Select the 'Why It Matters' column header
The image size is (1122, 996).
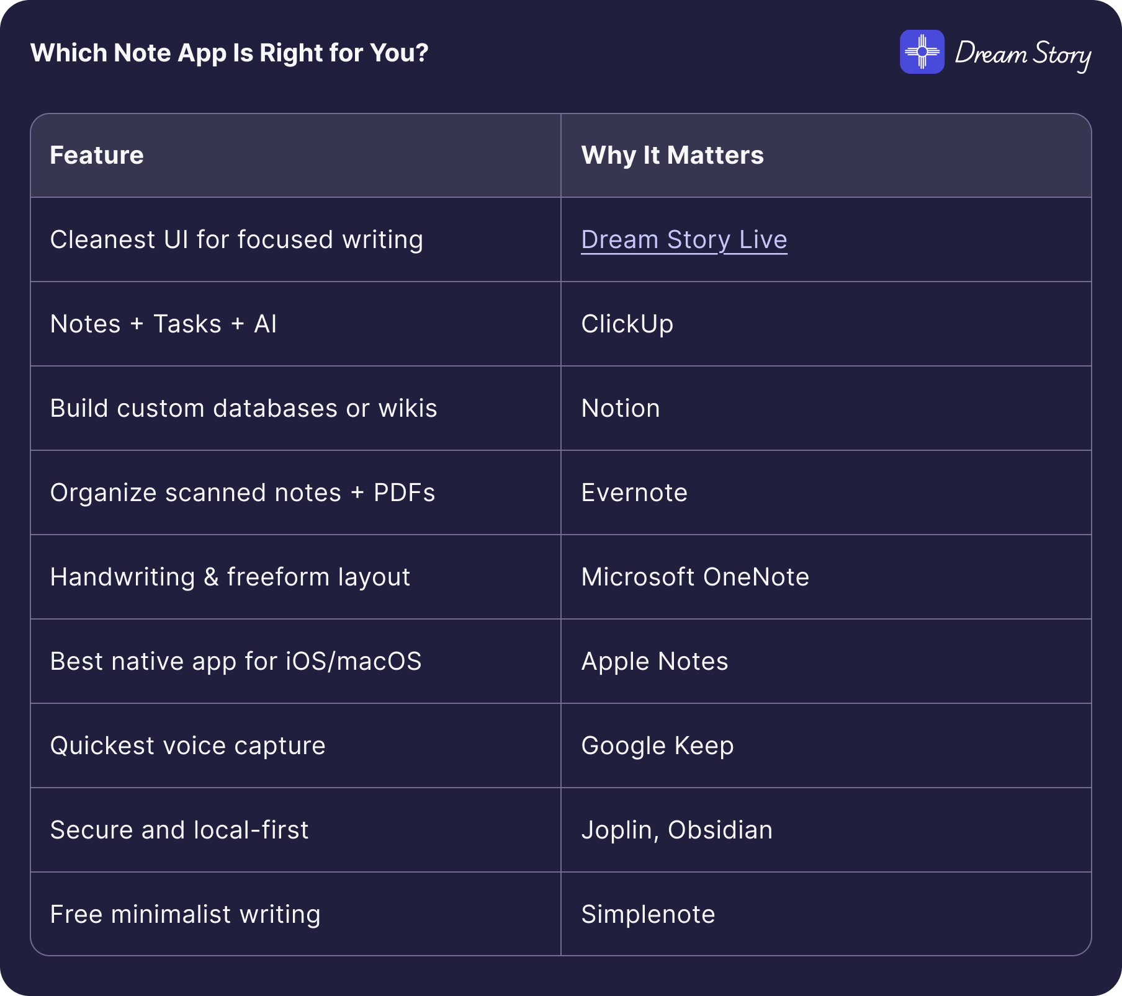[x=826, y=156]
